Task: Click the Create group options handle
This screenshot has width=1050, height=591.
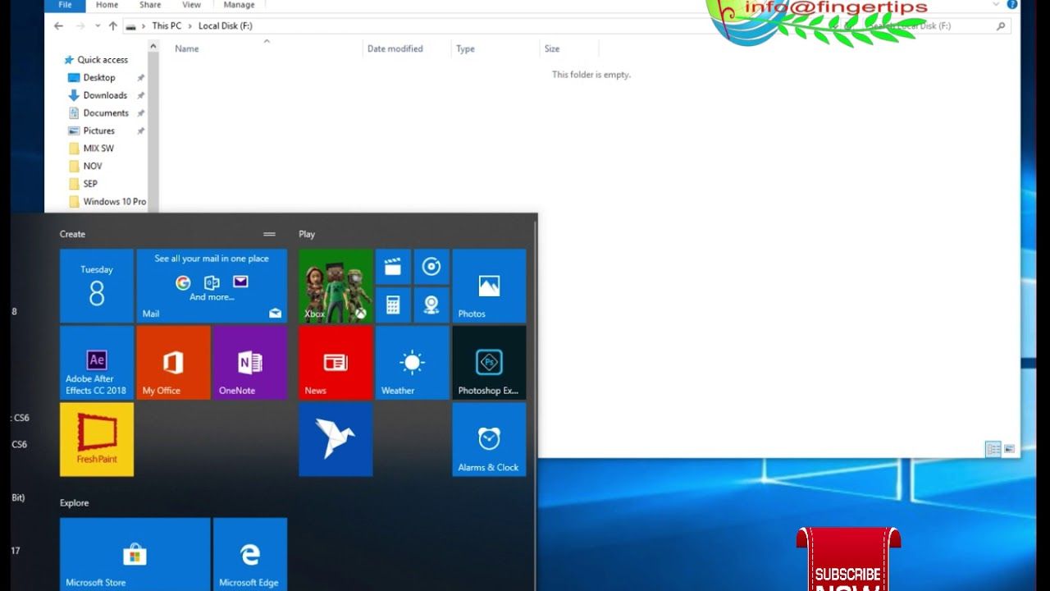Action: [269, 234]
